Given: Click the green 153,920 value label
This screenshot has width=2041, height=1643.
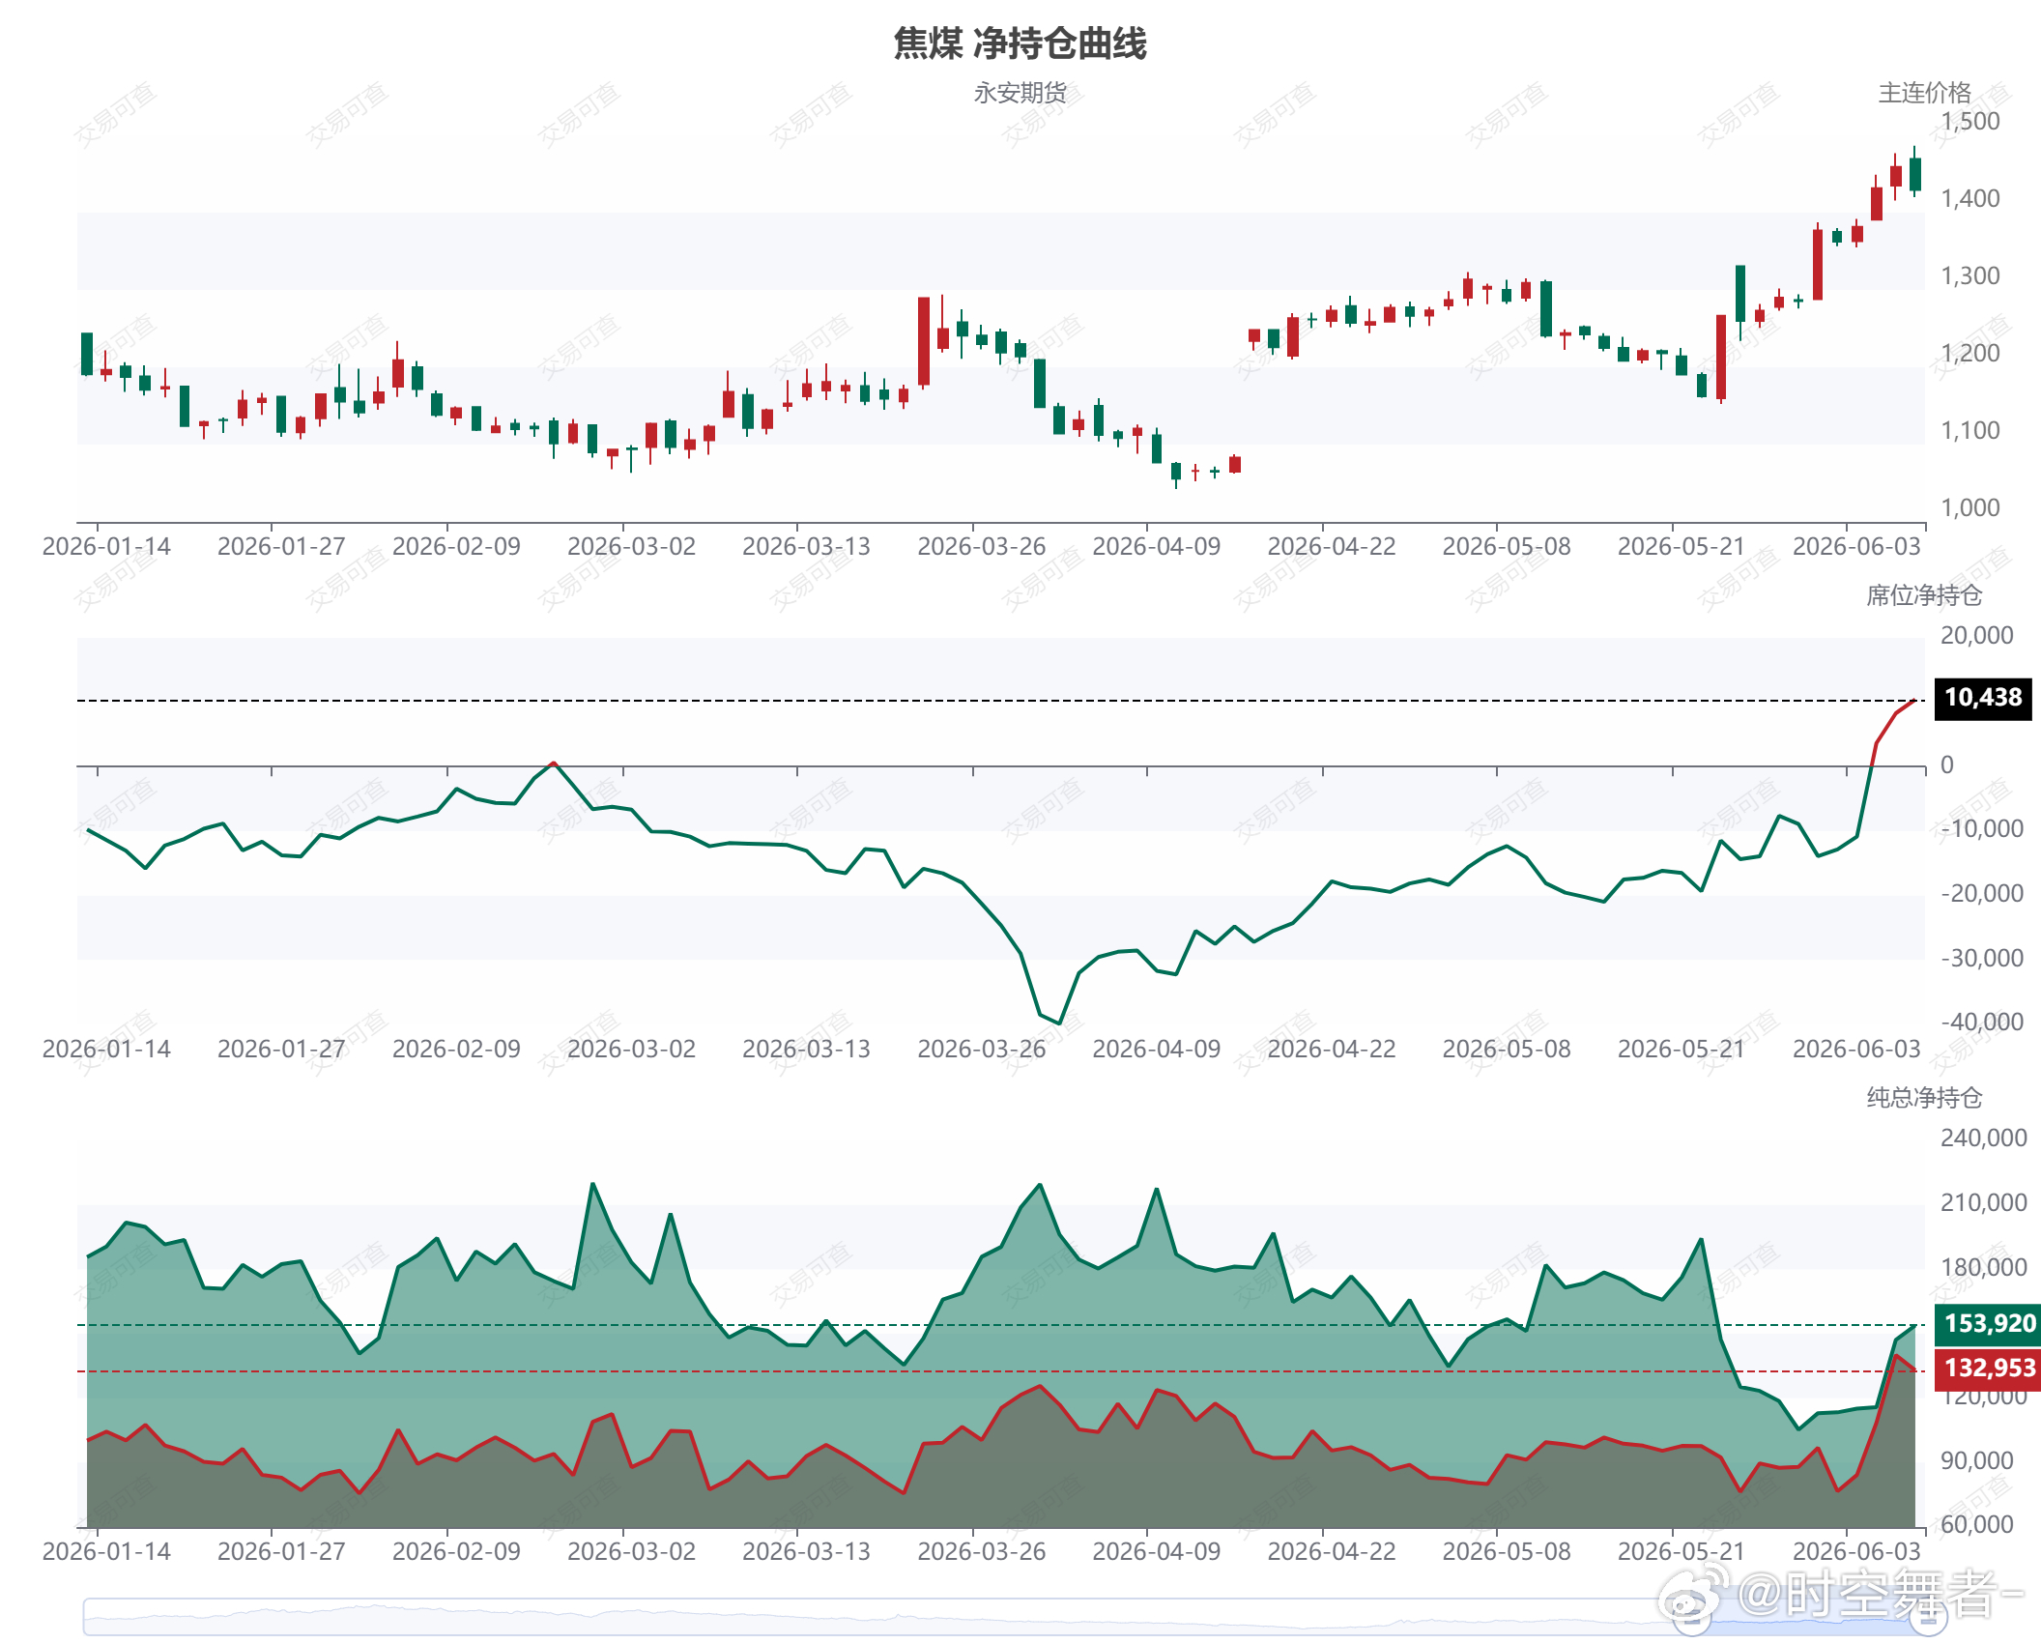Looking at the screenshot, I should tap(1989, 1324).
